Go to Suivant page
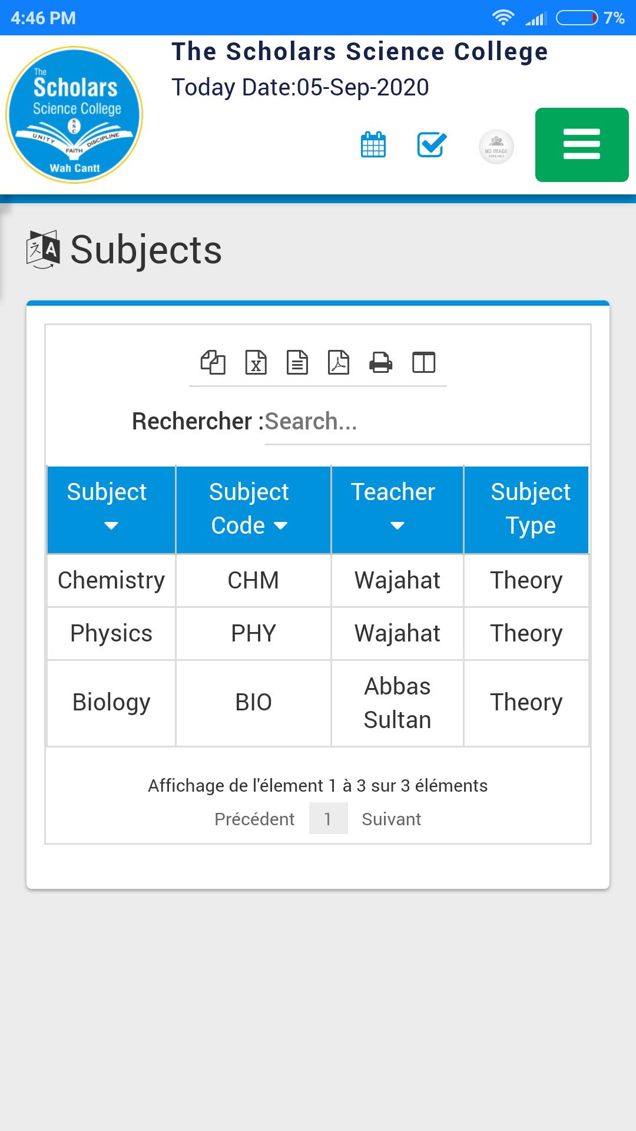The height and width of the screenshot is (1131, 636). pyautogui.click(x=392, y=819)
